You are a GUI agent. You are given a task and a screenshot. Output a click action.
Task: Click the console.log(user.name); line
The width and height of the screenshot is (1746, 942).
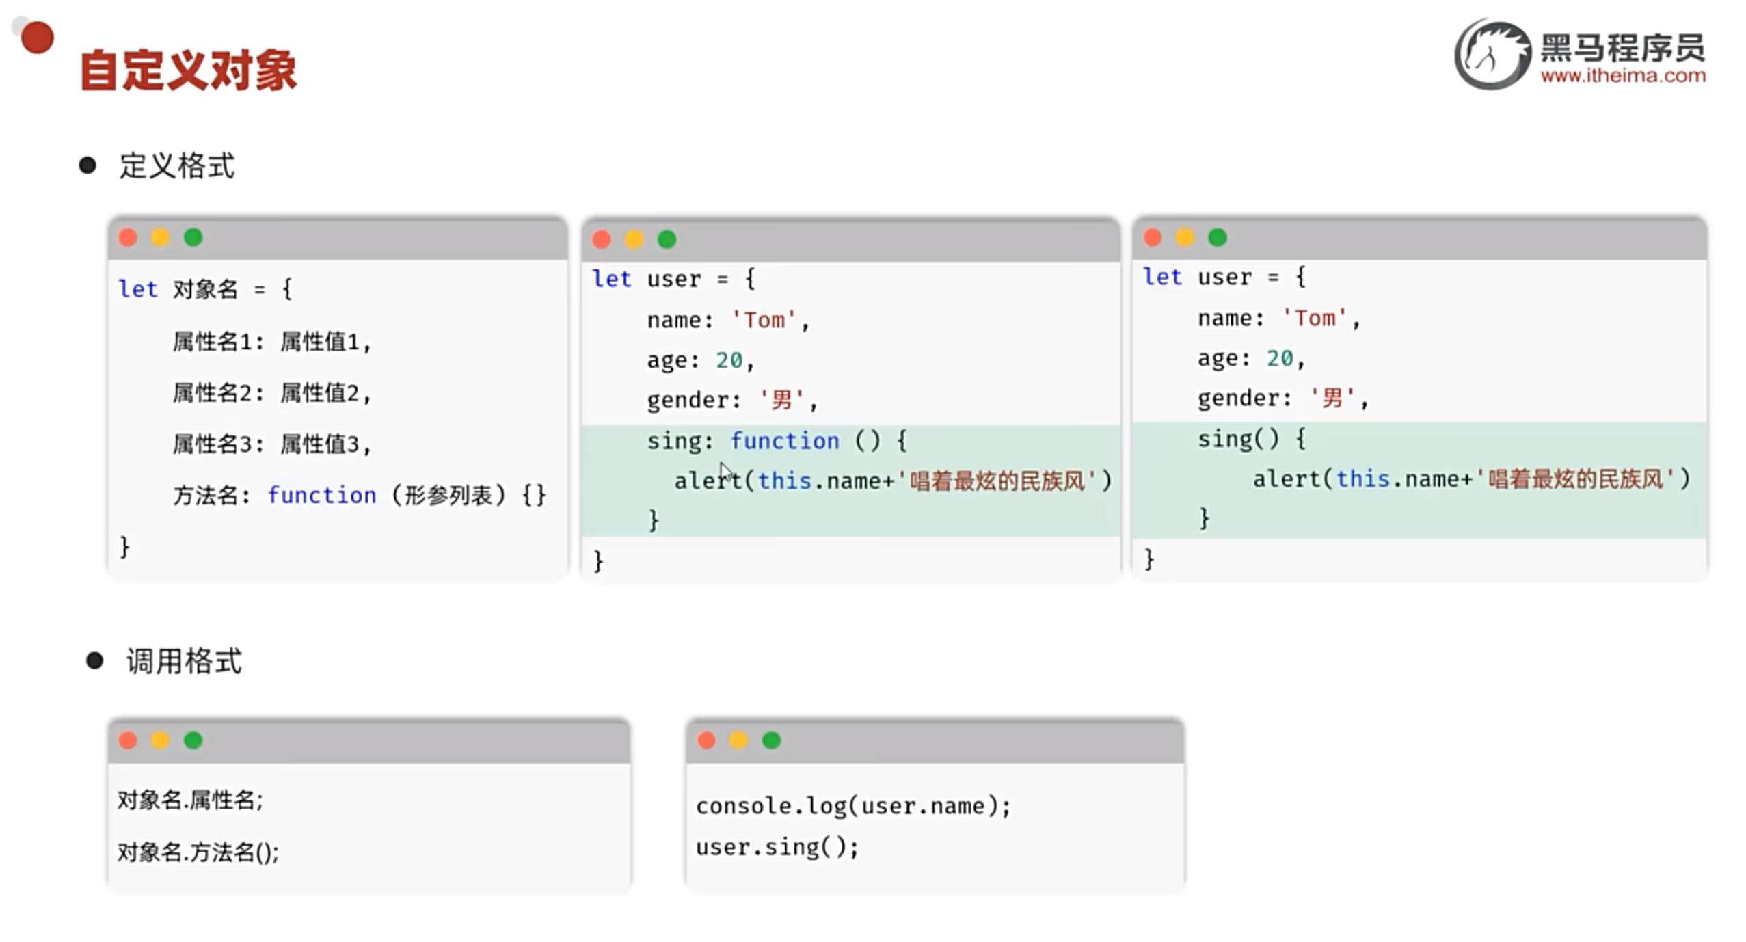coord(852,806)
